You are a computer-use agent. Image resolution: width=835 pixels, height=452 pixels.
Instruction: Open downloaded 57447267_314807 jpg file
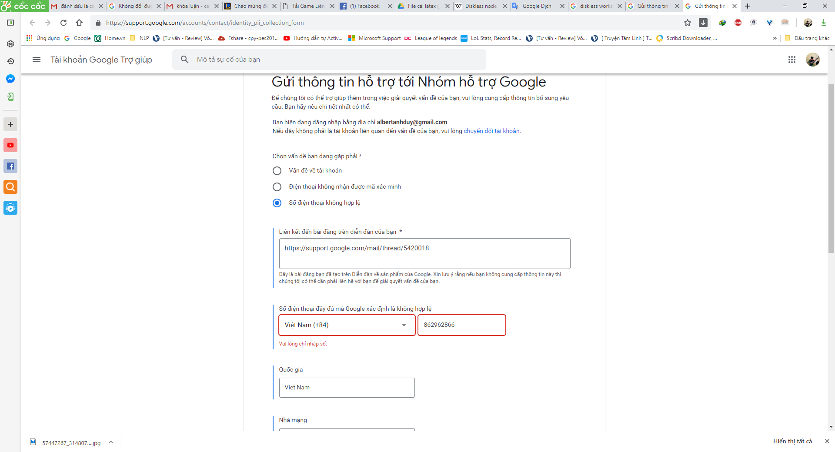tap(65, 442)
